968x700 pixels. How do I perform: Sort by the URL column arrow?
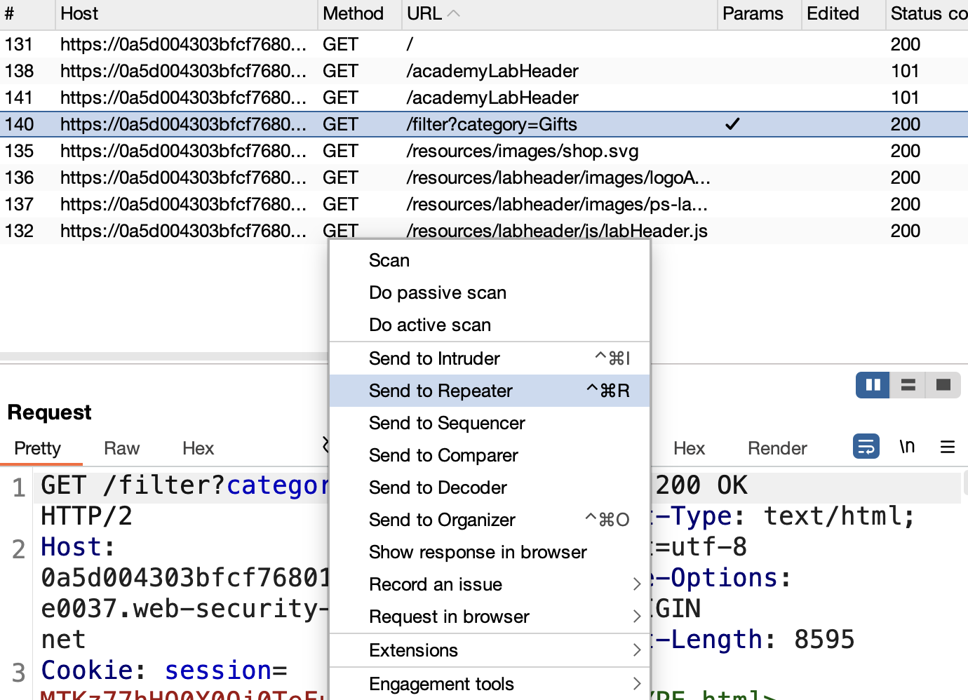pos(453,13)
